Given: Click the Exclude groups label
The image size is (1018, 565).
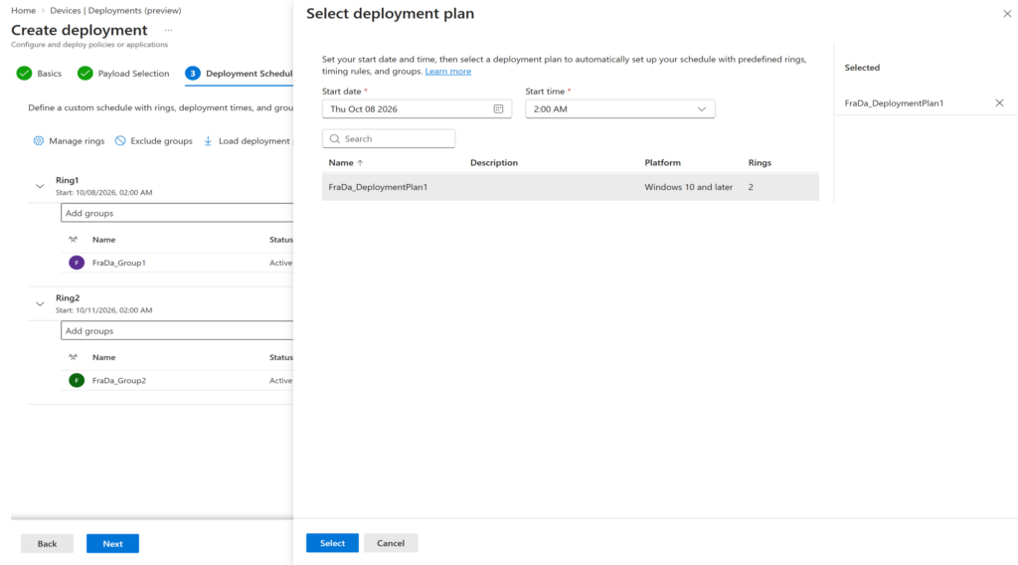Looking at the screenshot, I should pos(161,141).
